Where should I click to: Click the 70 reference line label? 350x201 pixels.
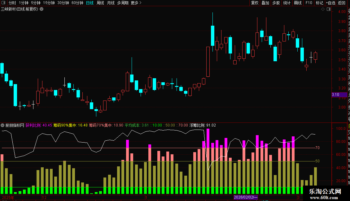317,148
